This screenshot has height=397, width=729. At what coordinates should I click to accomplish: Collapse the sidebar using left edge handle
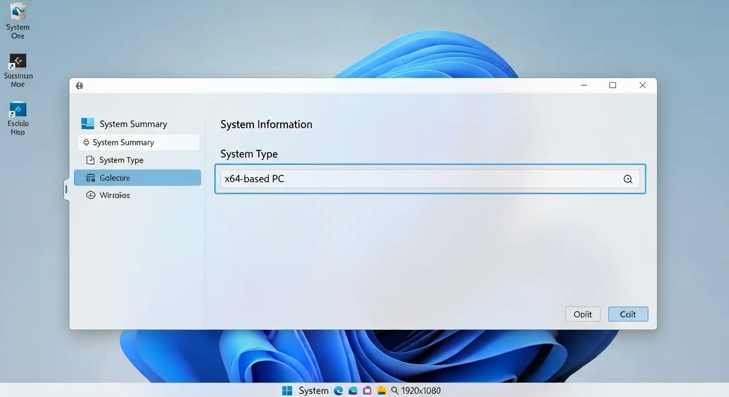(x=66, y=190)
